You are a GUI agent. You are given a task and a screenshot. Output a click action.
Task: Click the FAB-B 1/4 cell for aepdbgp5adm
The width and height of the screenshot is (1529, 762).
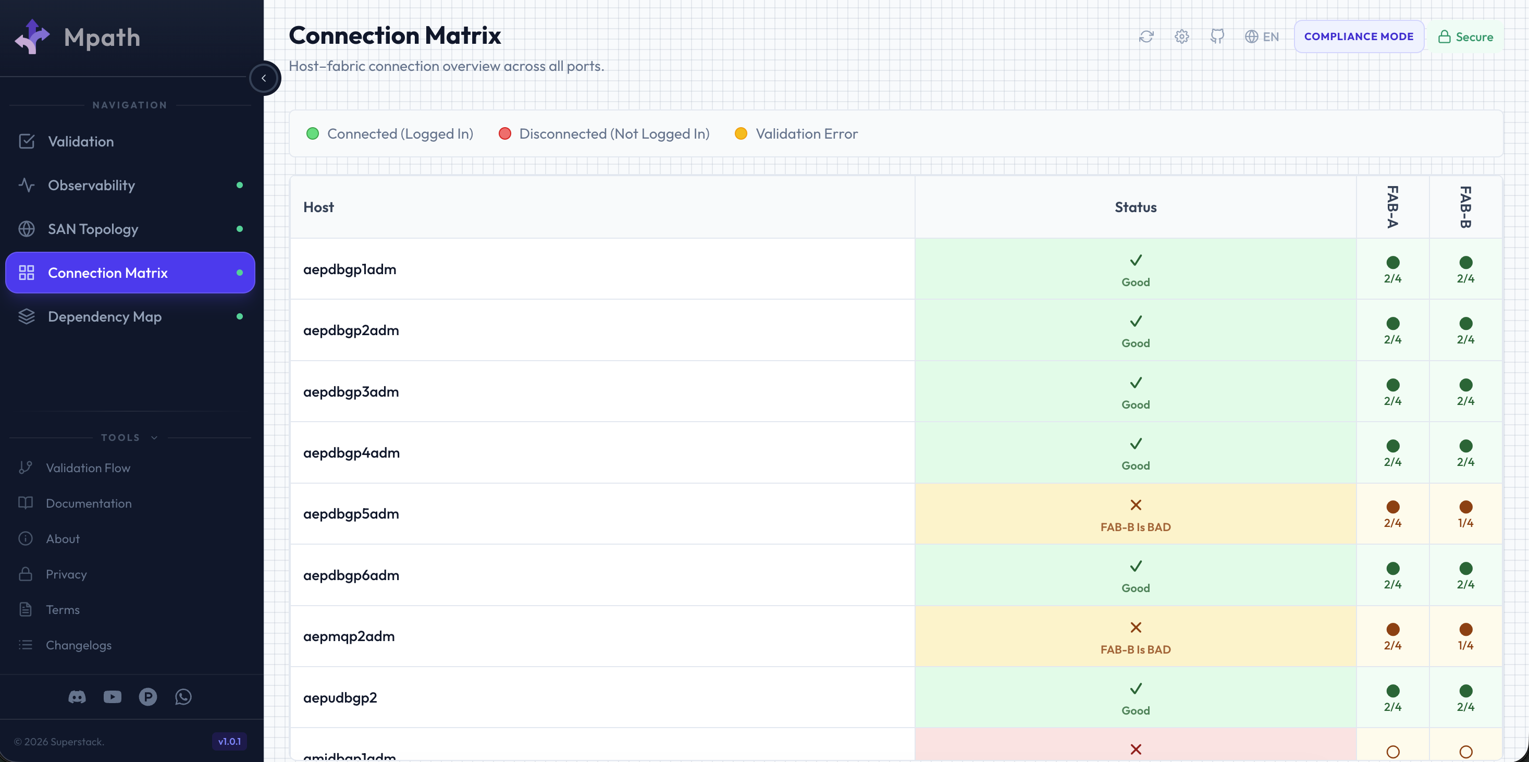pyautogui.click(x=1465, y=514)
